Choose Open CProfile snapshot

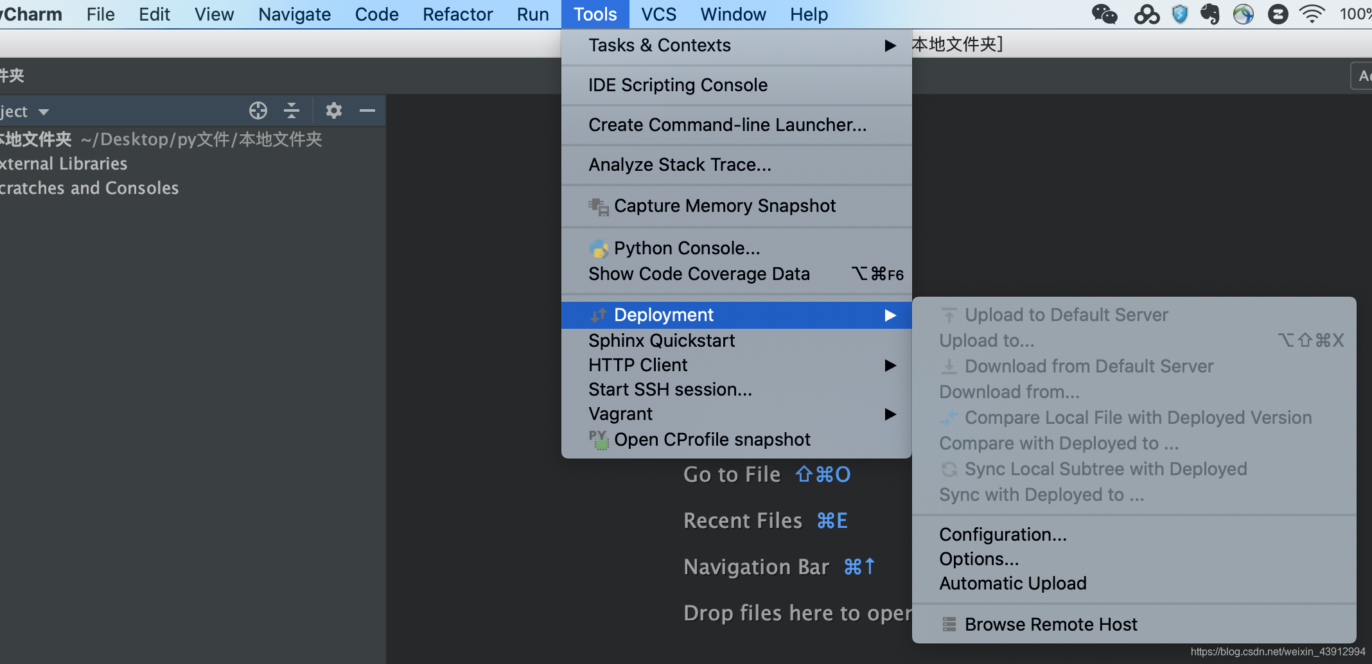click(737, 440)
